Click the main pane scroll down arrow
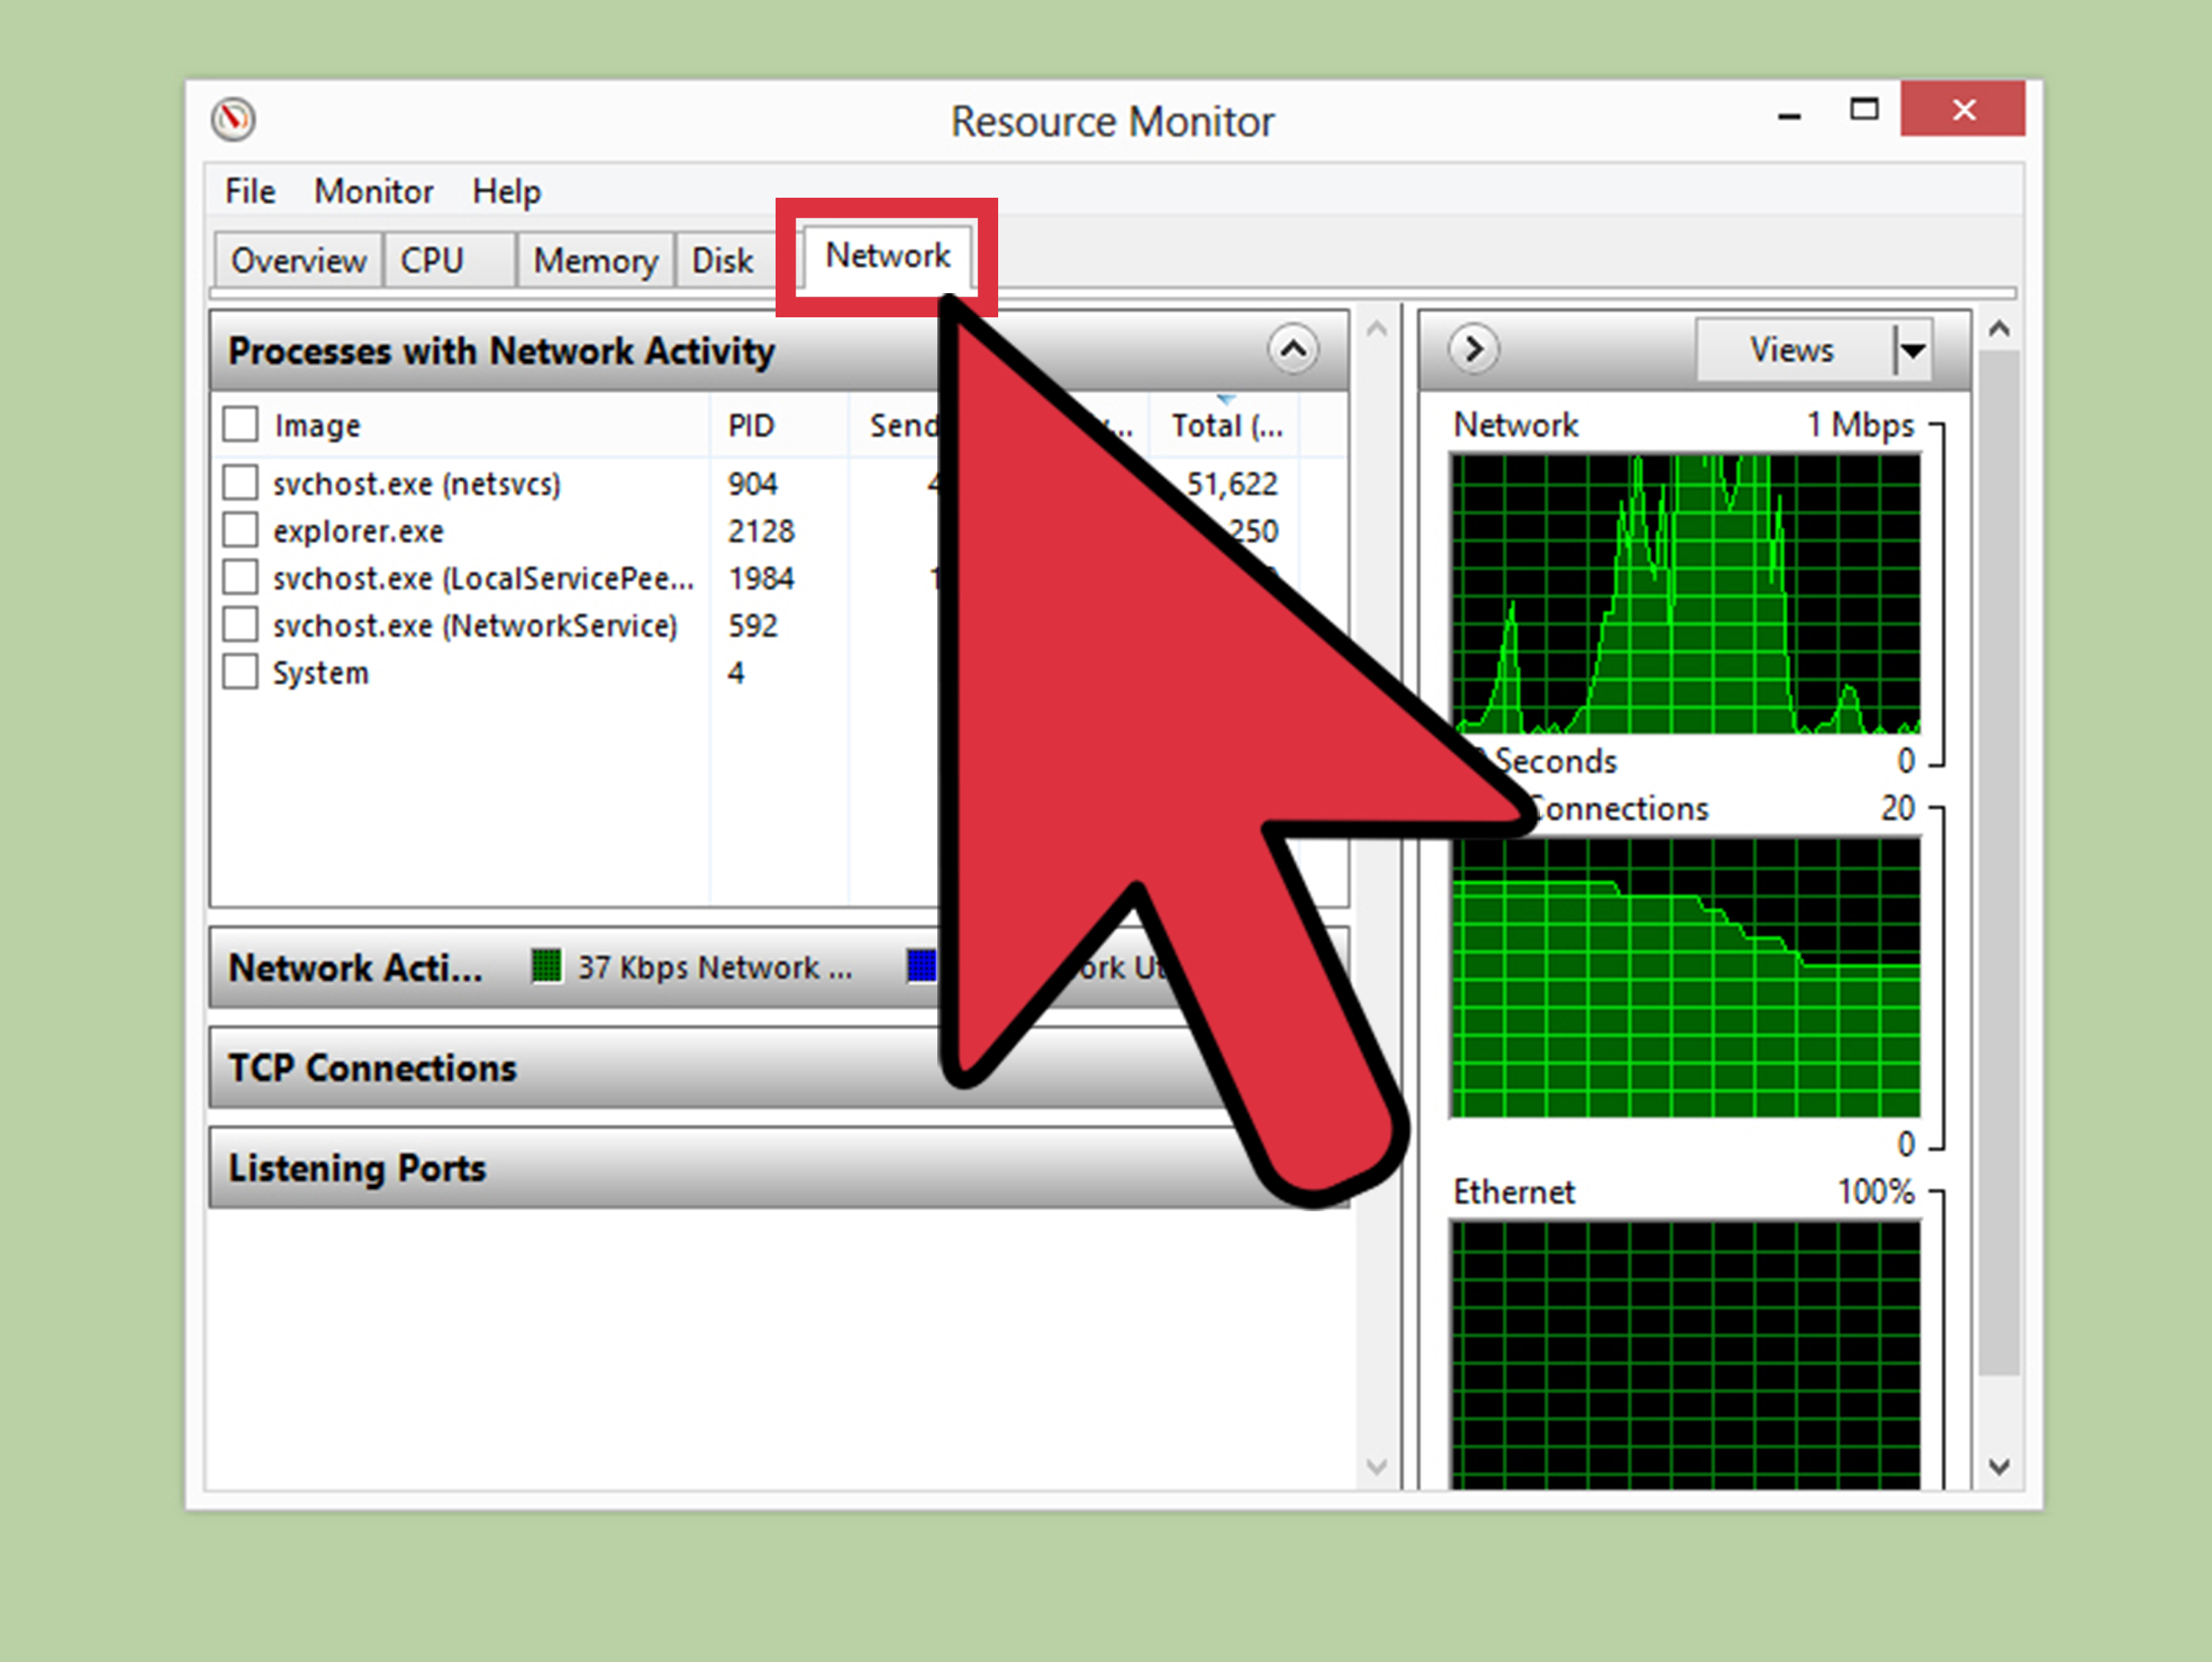Screen dimensions: 2212x1662 click(x=1376, y=1466)
